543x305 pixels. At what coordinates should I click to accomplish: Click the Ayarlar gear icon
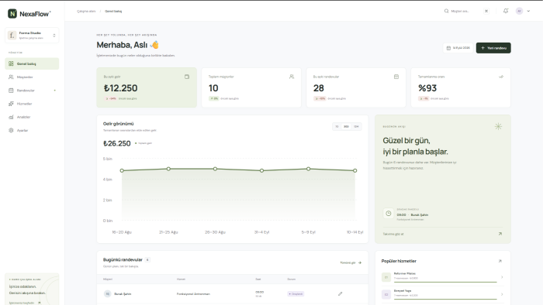11,131
